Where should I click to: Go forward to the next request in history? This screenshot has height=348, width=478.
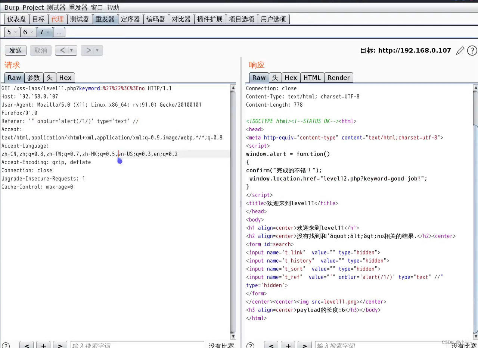(x=88, y=50)
